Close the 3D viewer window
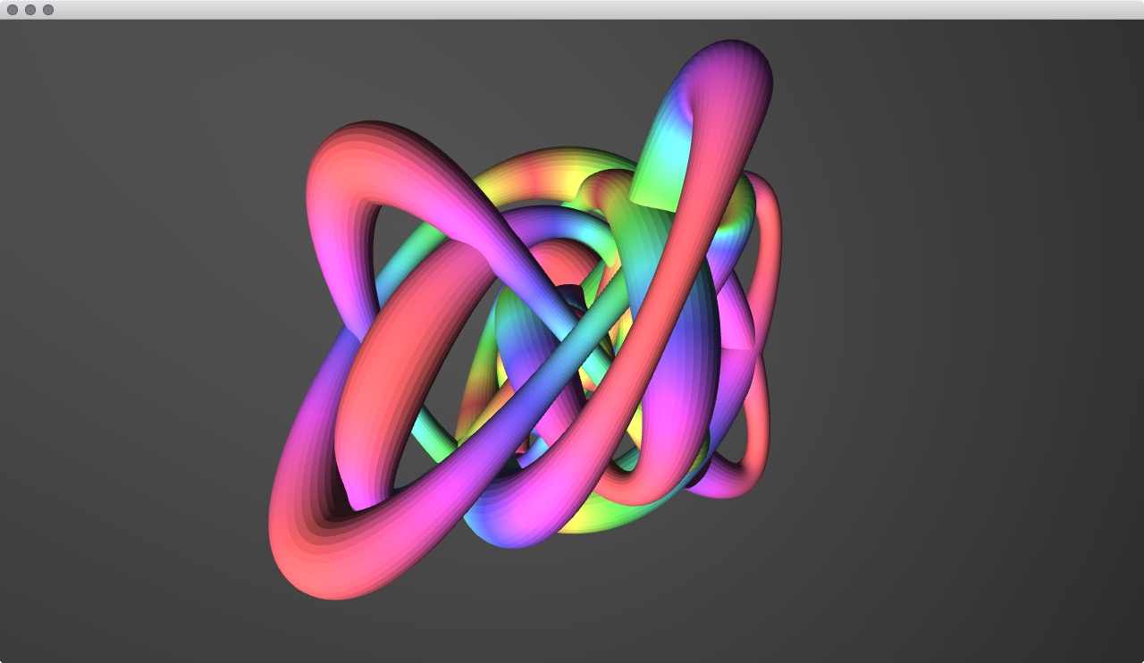This screenshot has width=1144, height=663. [13, 10]
